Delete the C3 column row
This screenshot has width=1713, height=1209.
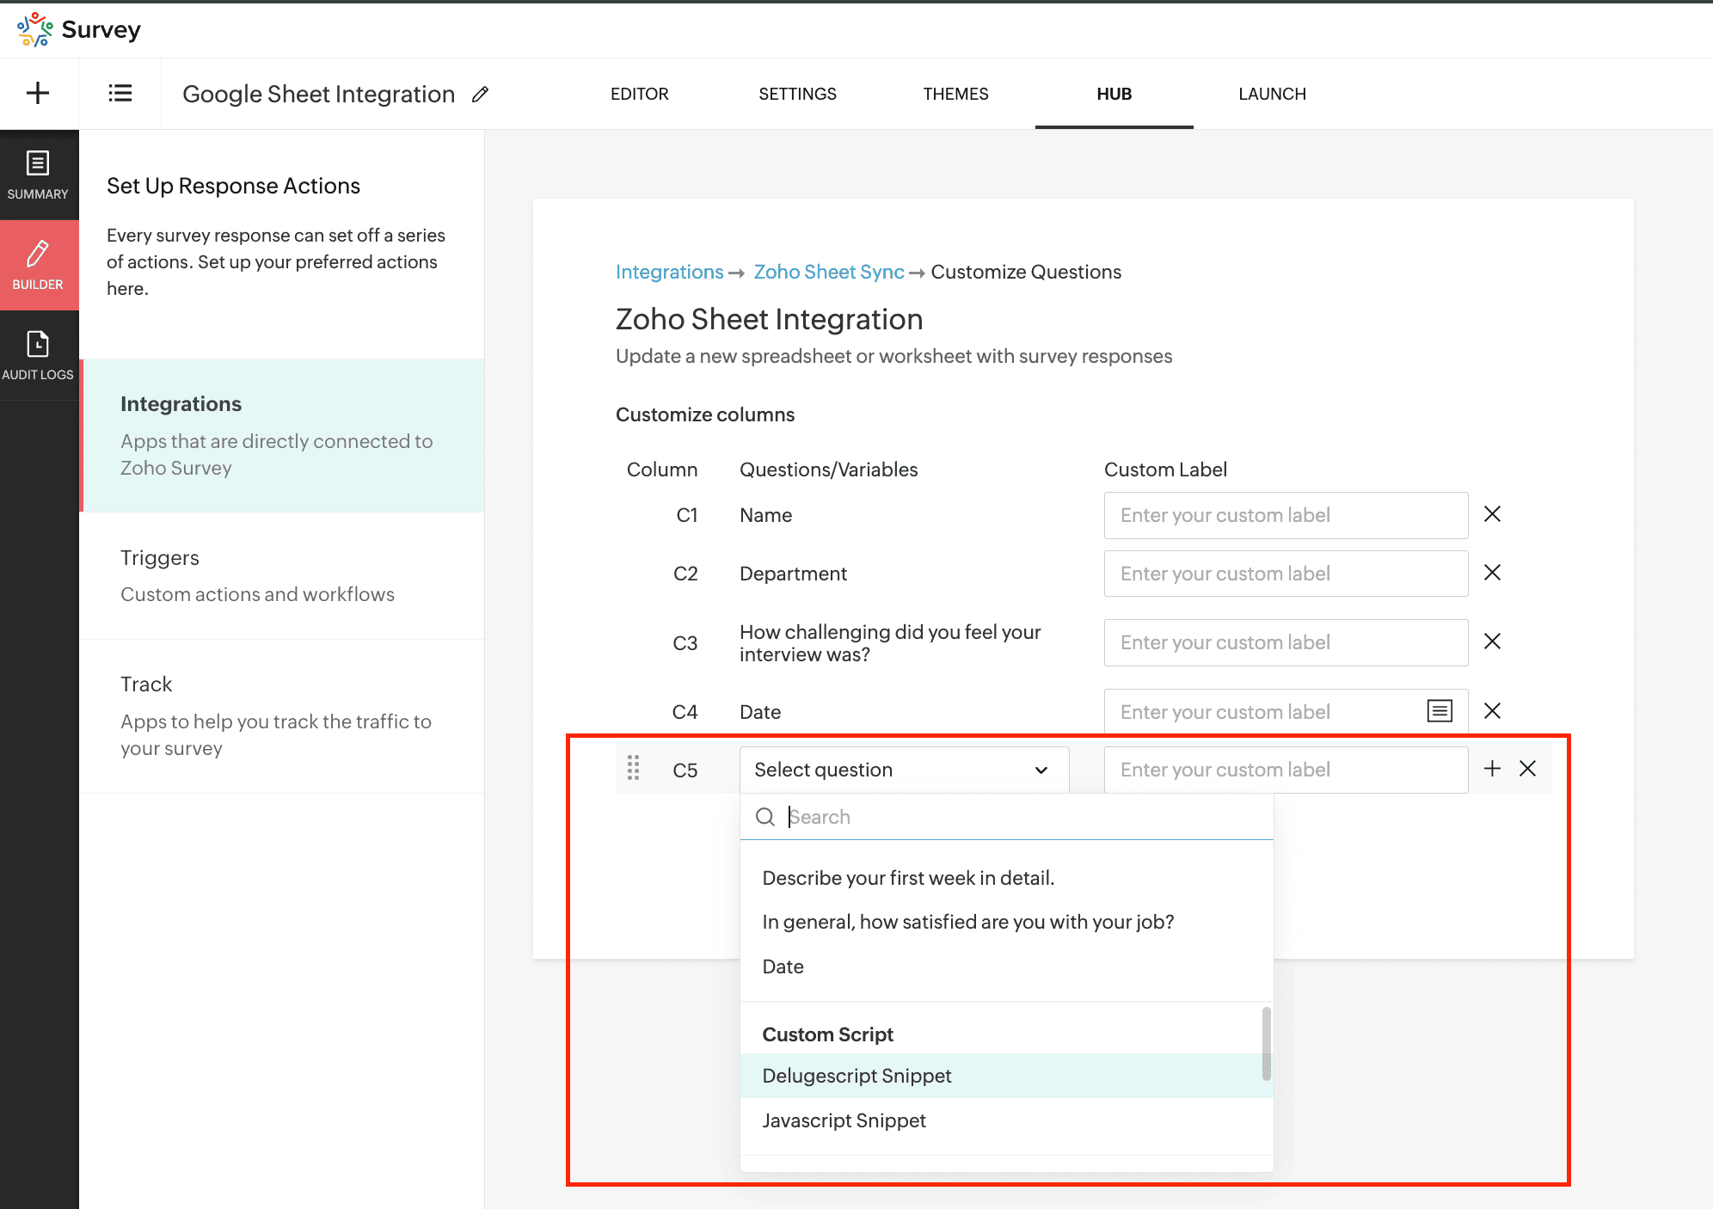pyautogui.click(x=1492, y=641)
